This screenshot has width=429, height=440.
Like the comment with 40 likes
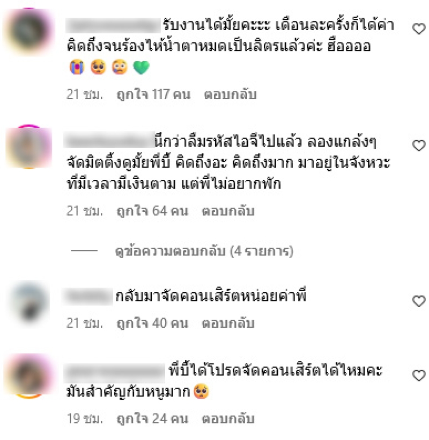click(419, 301)
